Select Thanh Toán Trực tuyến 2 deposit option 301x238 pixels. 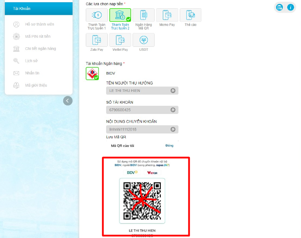[x=120, y=15]
